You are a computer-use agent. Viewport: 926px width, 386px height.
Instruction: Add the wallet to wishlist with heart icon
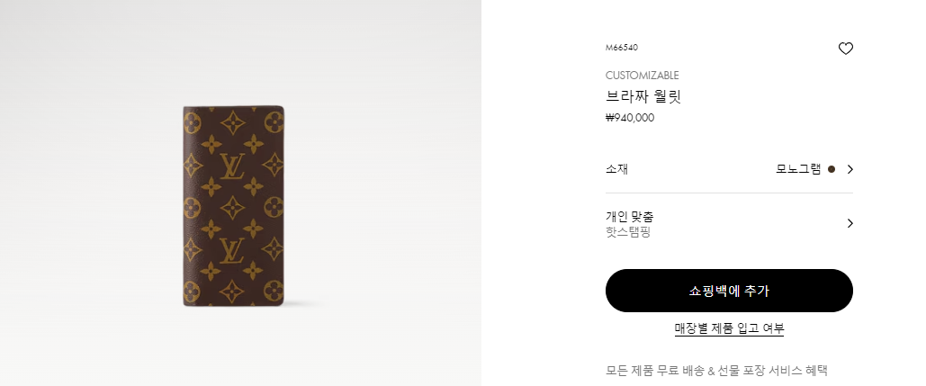click(846, 49)
